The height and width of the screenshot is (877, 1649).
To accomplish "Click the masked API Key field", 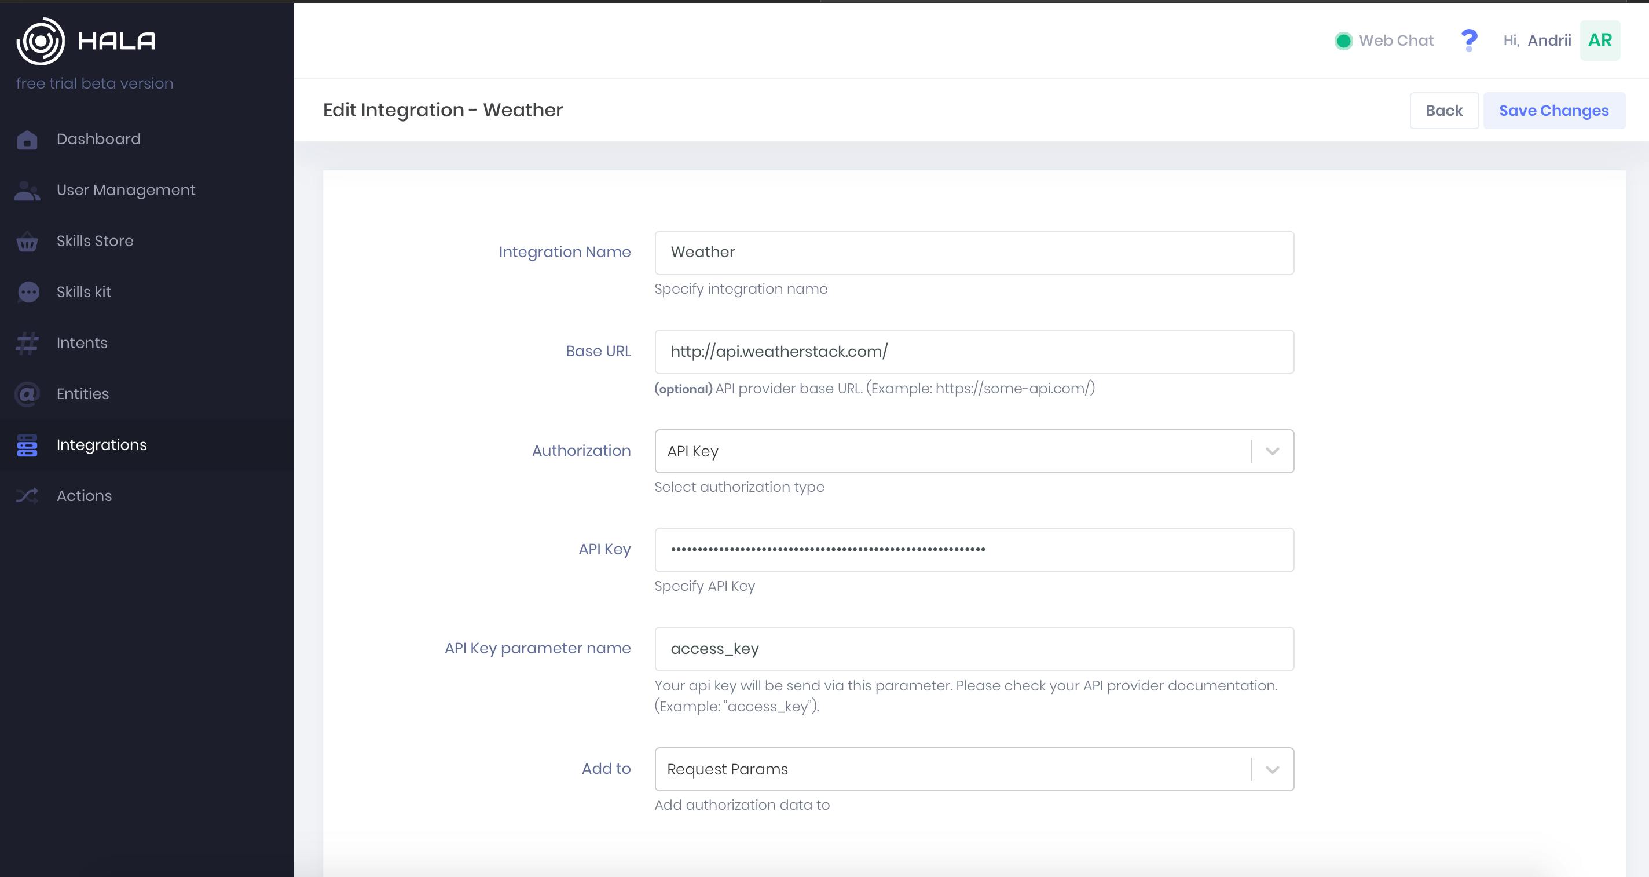I will tap(974, 550).
